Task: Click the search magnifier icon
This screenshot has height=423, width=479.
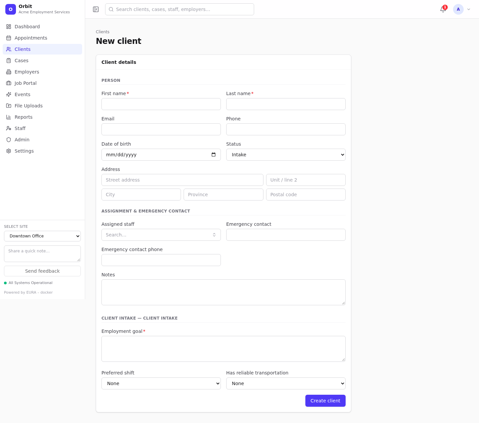Action: (x=111, y=9)
